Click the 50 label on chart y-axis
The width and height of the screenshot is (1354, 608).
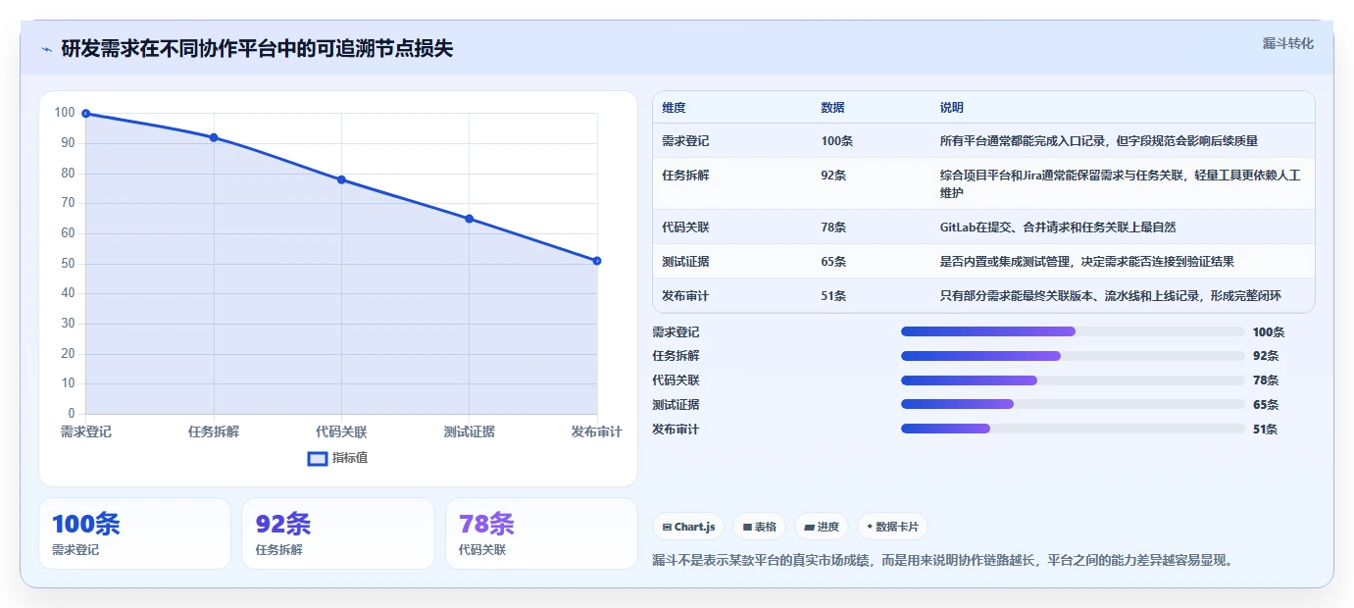69,264
